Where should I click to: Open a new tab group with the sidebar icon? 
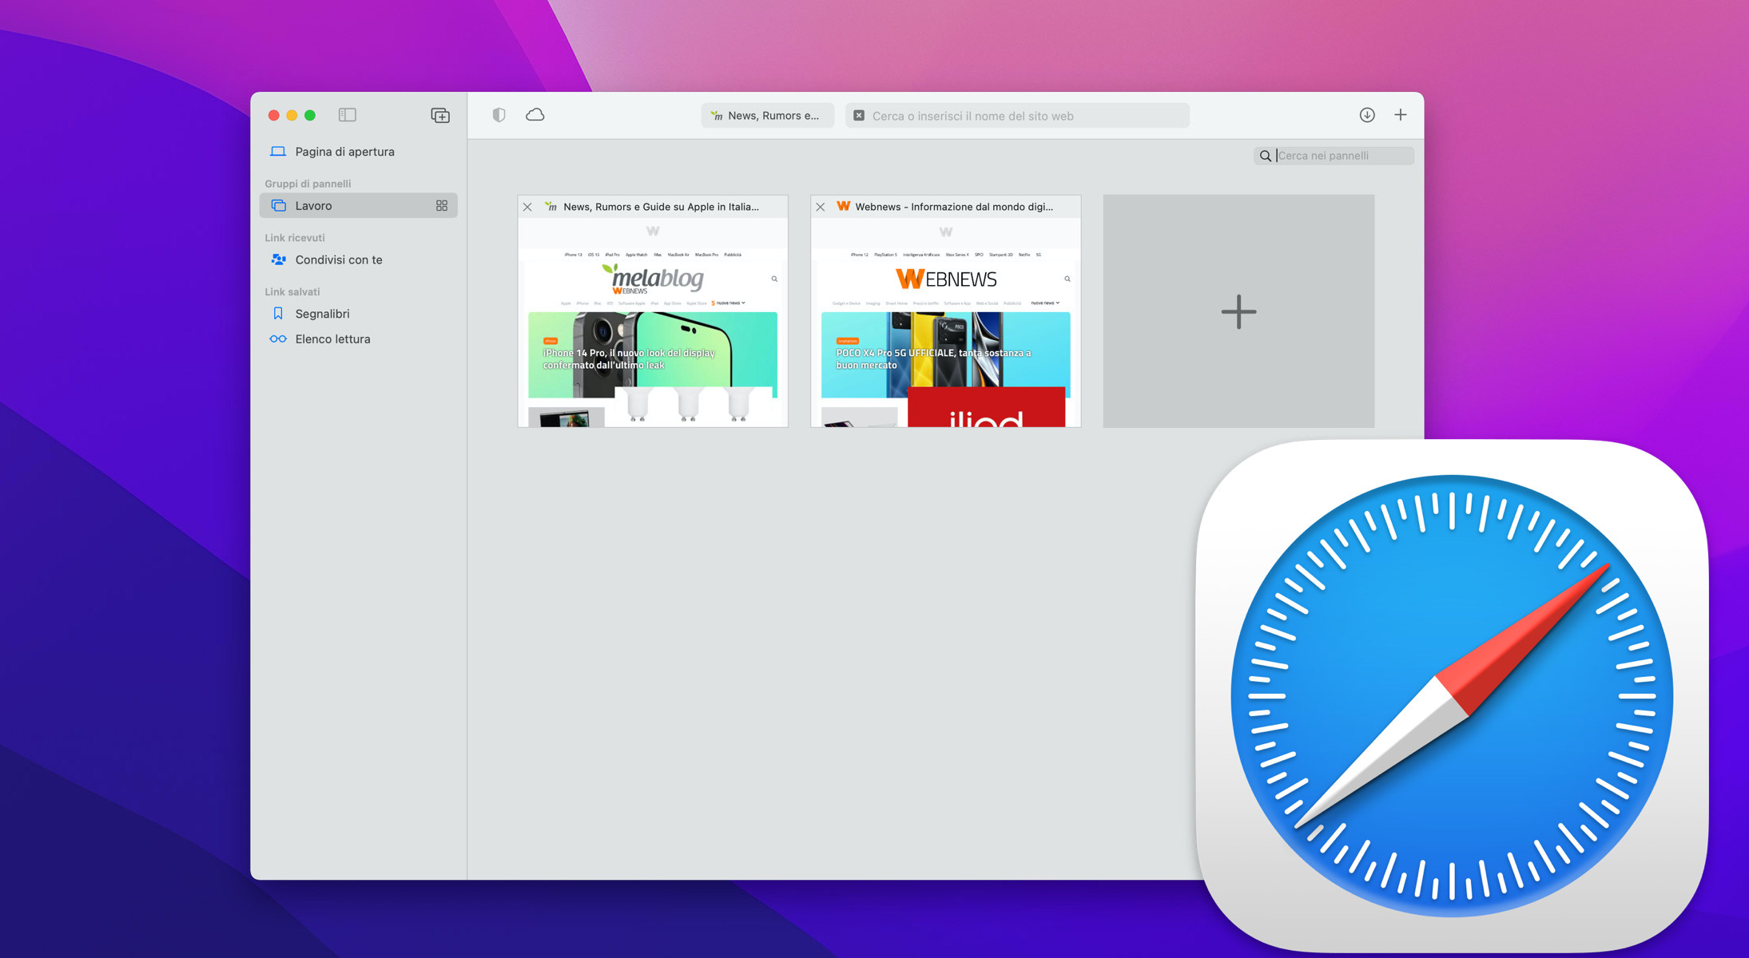pyautogui.click(x=439, y=115)
